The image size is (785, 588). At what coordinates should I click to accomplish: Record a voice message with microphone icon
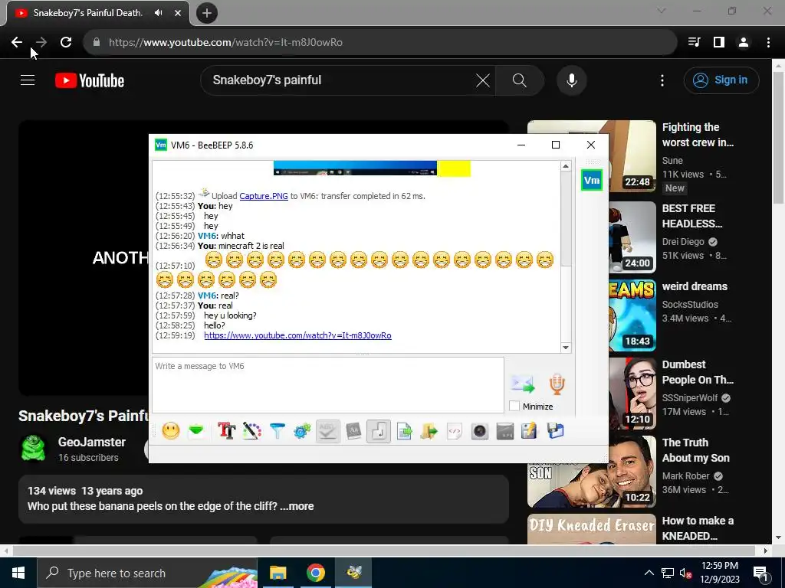(557, 384)
